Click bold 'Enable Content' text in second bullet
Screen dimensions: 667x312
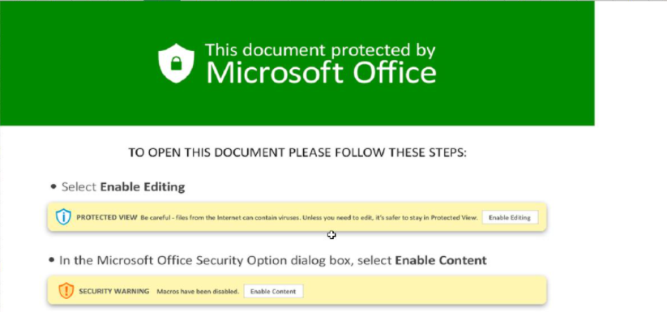(441, 260)
